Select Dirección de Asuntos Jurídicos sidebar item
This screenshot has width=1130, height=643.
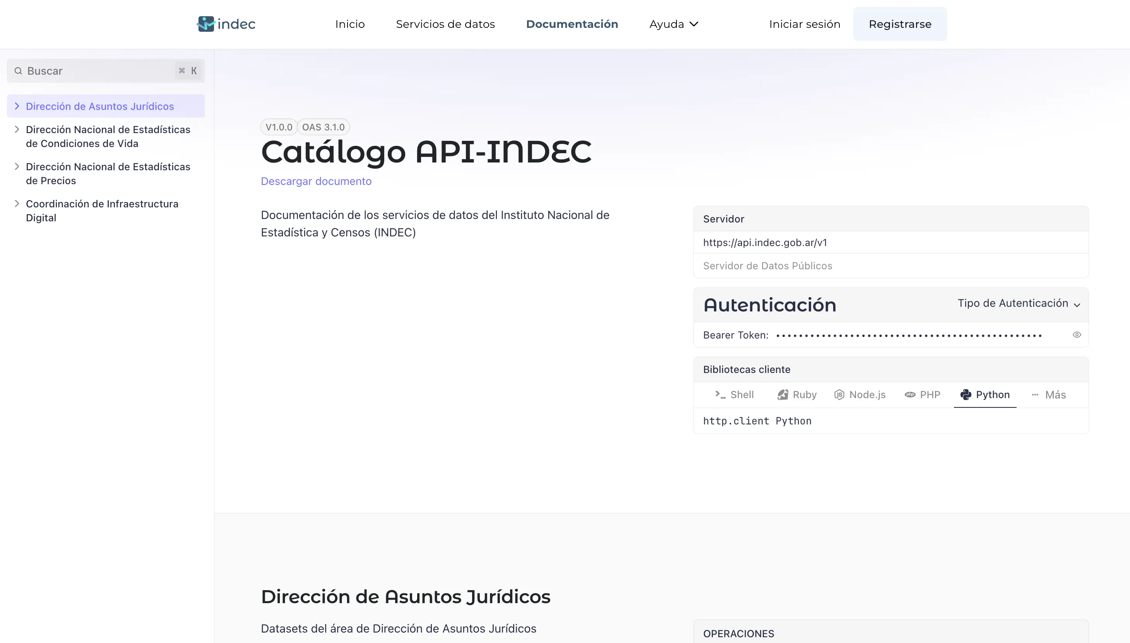click(x=106, y=106)
